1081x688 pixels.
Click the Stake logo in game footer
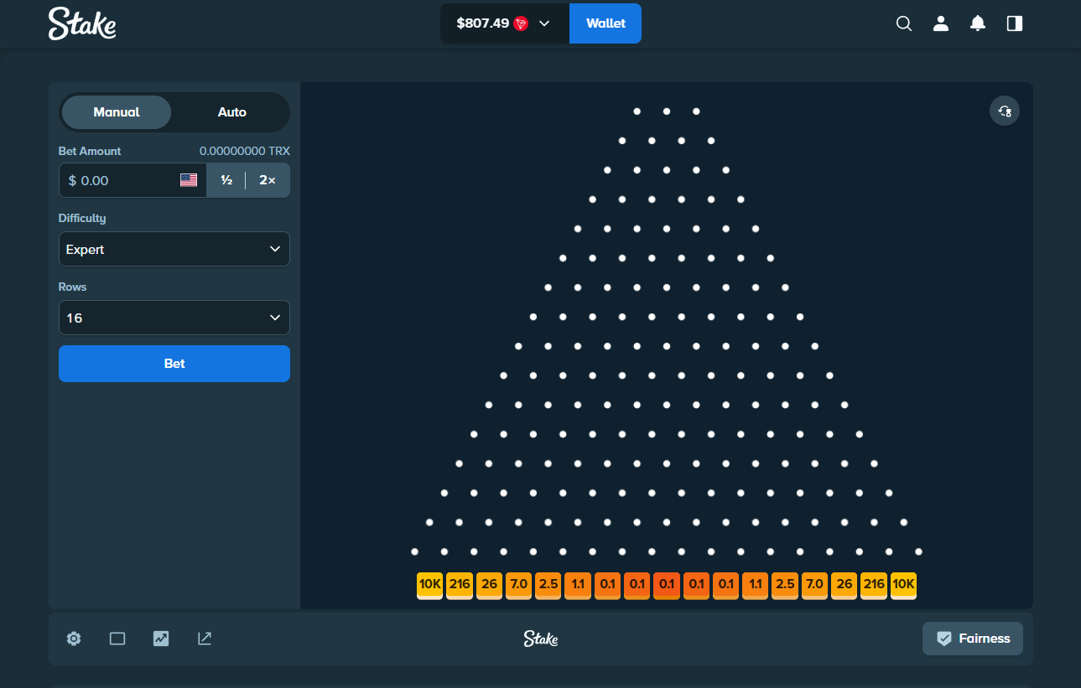(541, 639)
